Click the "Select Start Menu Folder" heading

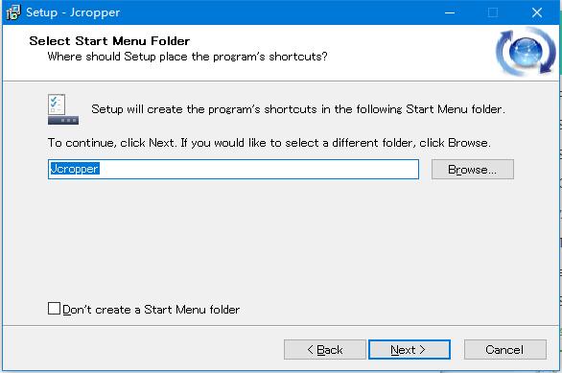[x=109, y=41]
